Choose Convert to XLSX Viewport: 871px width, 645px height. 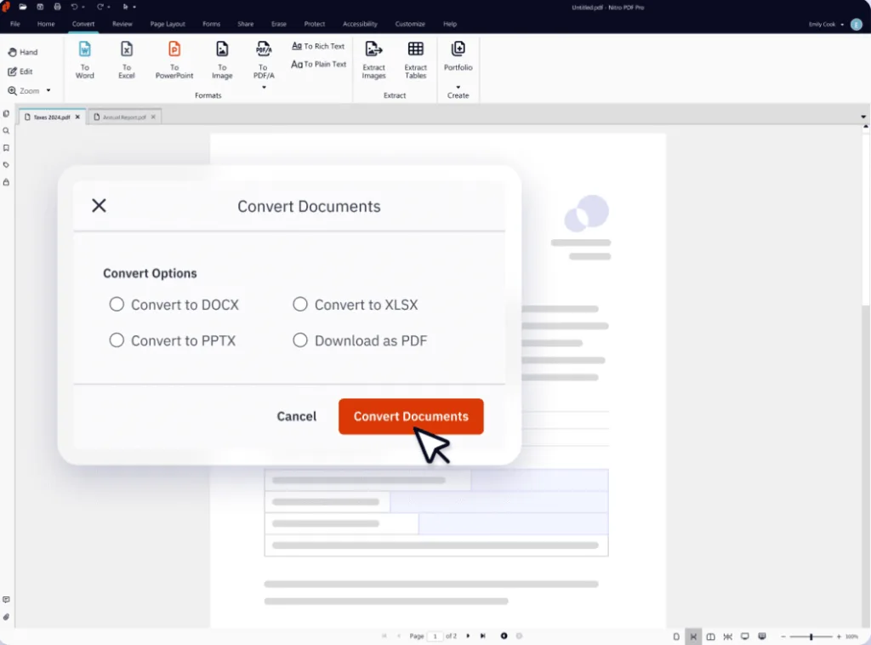[300, 304]
